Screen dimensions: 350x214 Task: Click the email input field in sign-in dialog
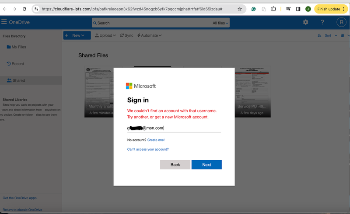point(174,128)
